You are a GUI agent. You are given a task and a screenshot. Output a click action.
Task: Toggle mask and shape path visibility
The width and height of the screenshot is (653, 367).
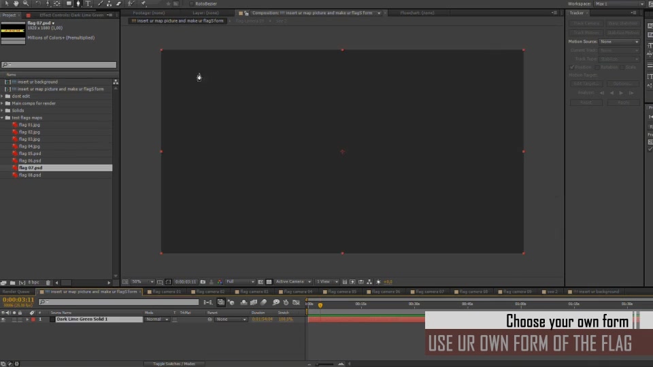point(168,281)
